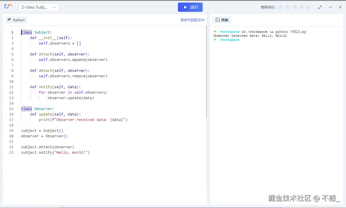
Task: Rate four stars in 使用评价
Action: [x=302, y=7]
